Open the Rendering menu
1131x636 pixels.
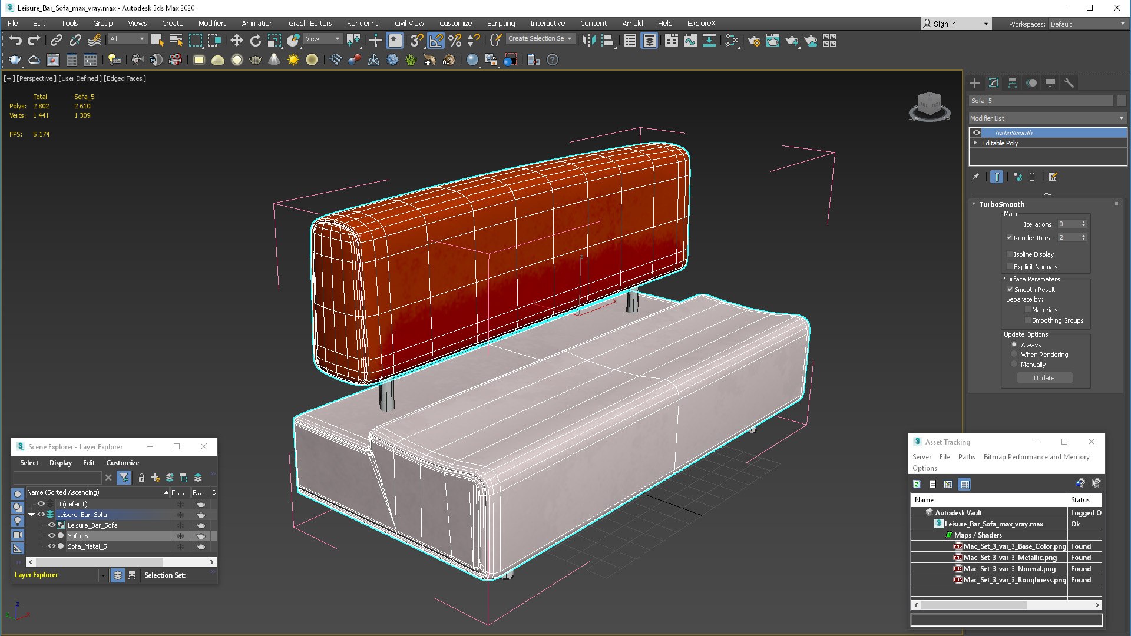tap(363, 24)
